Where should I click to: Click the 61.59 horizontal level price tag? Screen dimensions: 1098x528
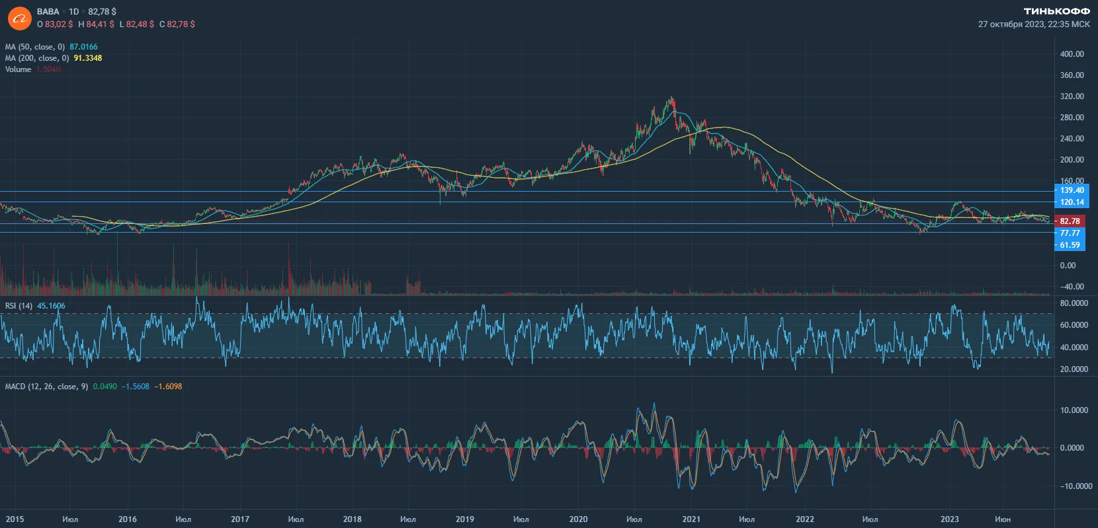coord(1070,245)
